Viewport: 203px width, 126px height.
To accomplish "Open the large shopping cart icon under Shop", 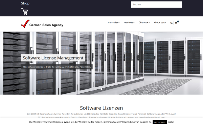I will pos(25,11).
